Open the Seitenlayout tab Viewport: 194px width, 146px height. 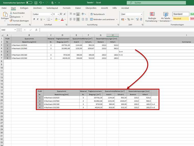pos(52,8)
